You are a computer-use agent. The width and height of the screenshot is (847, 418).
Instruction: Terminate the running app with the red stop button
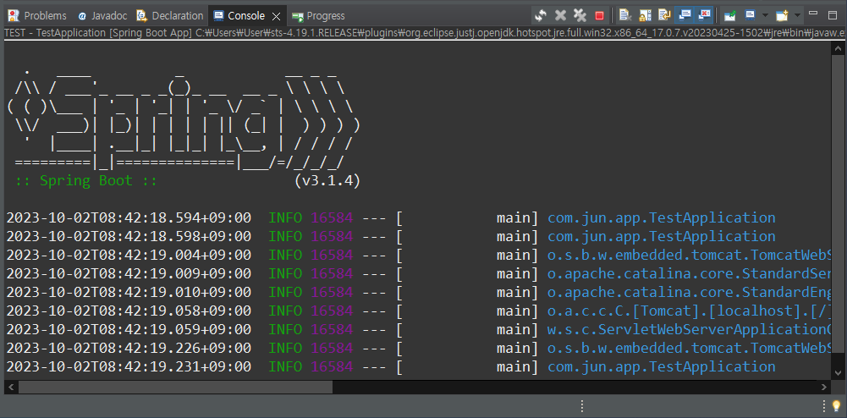click(599, 16)
